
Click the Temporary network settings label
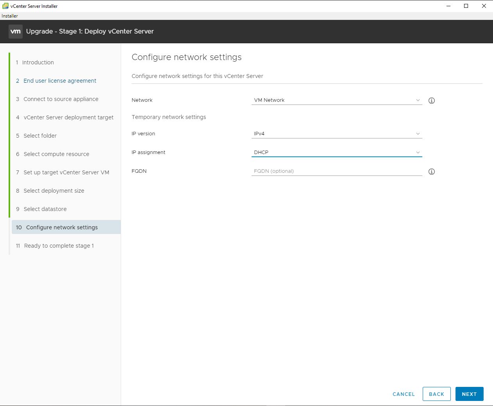(169, 117)
